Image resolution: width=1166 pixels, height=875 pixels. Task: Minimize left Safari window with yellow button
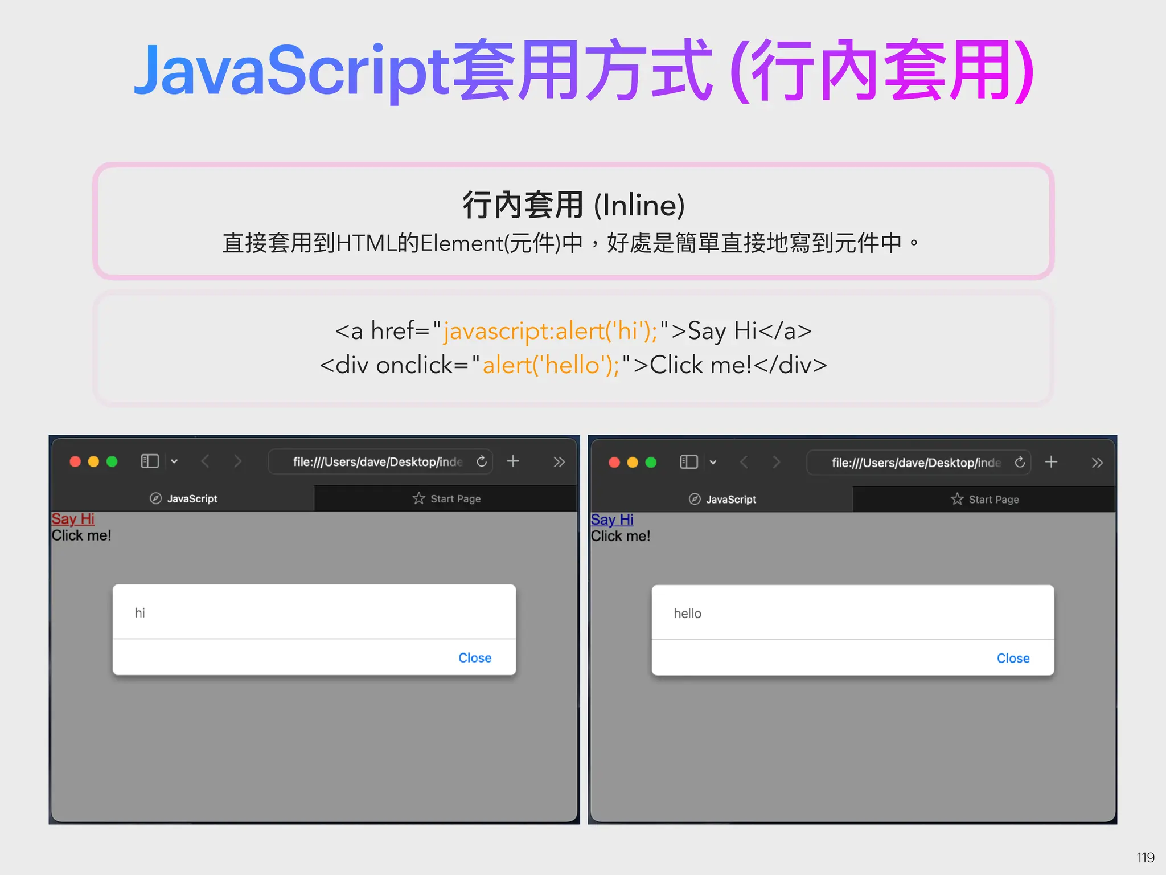(x=93, y=461)
